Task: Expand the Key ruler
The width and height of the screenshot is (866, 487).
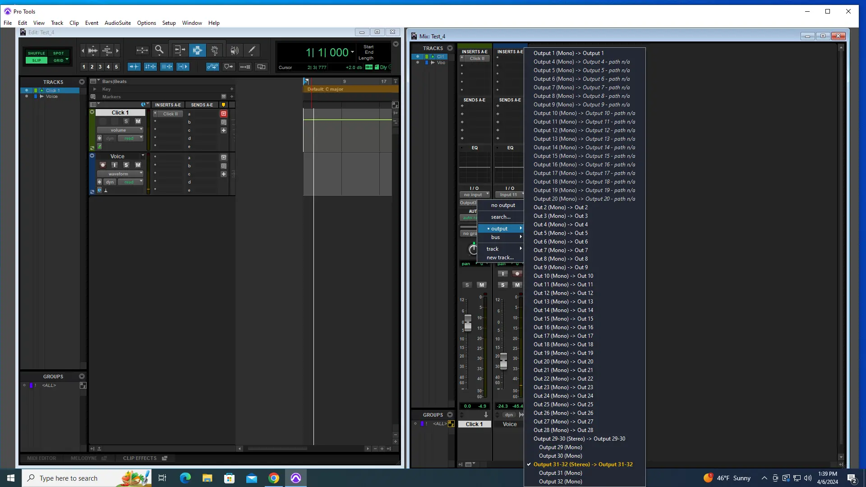Action: point(95,89)
